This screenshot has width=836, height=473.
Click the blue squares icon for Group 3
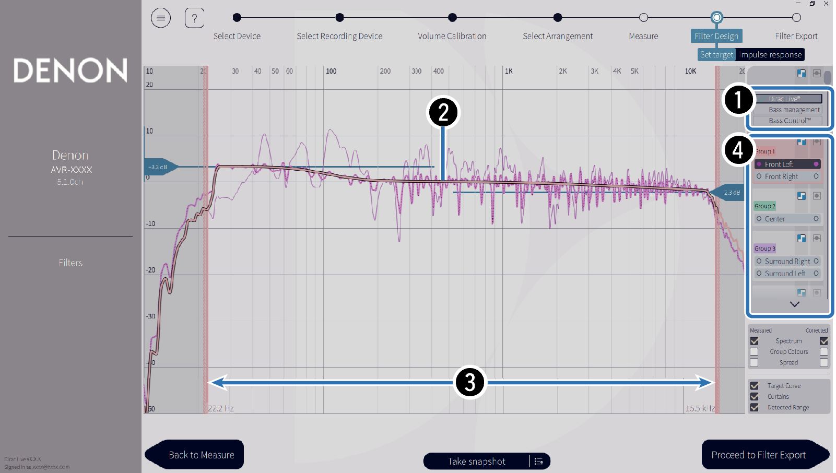point(802,238)
